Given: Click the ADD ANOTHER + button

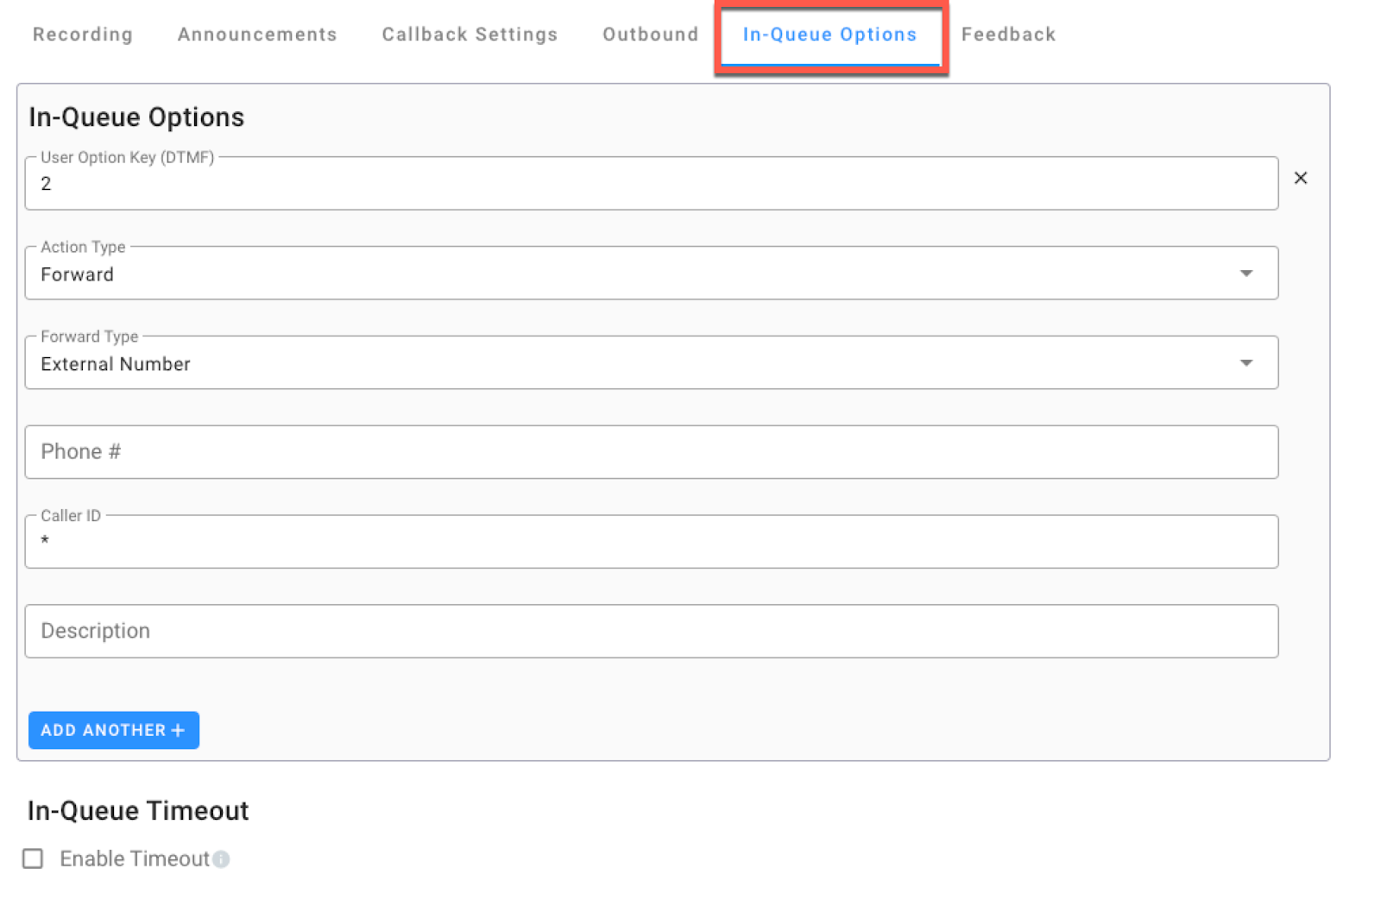Looking at the screenshot, I should pos(114,730).
